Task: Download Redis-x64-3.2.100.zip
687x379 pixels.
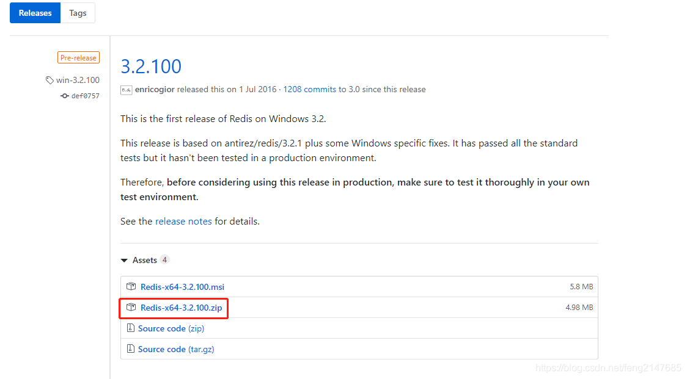Action: (182, 308)
